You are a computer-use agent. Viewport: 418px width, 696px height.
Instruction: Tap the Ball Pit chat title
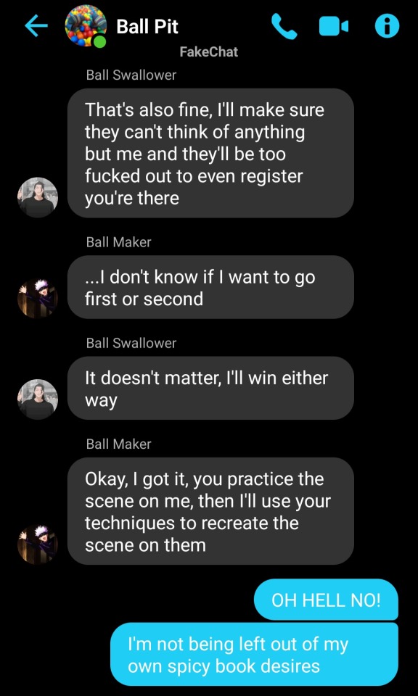coord(147,27)
